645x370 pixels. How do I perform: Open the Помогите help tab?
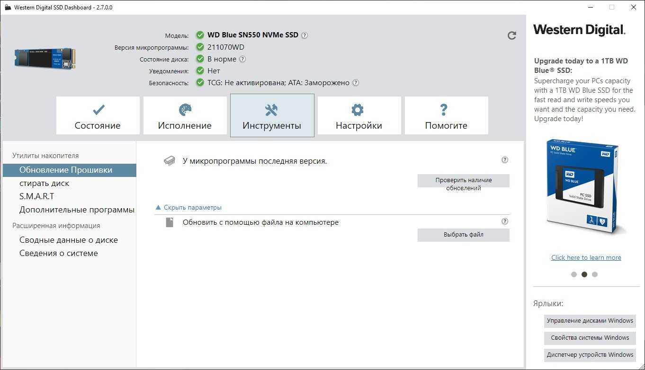coord(446,116)
